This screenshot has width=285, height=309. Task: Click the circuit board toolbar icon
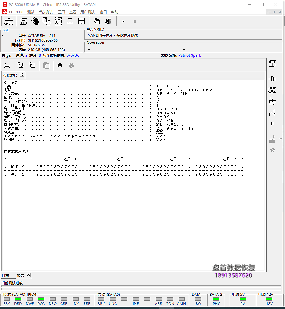(x=58, y=21)
